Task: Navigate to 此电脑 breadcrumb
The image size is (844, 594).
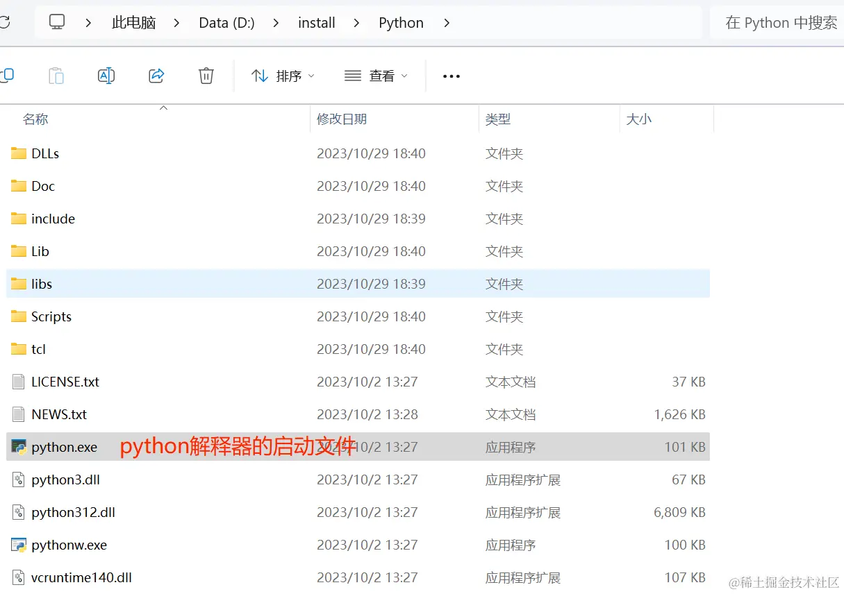Action: pyautogui.click(x=133, y=23)
